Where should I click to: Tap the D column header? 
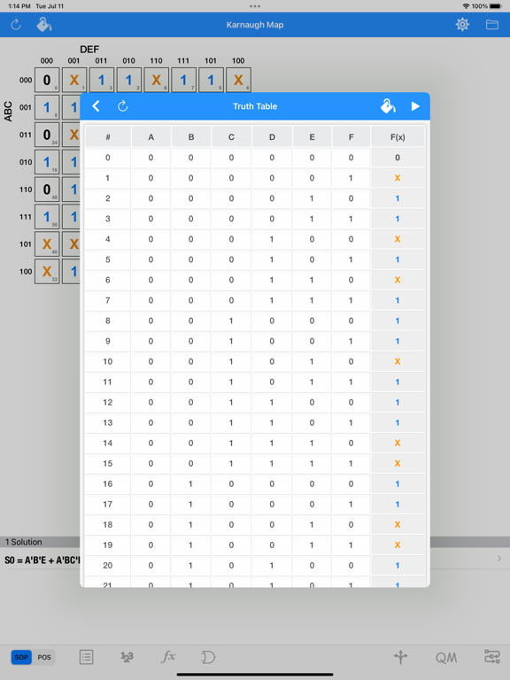pyautogui.click(x=272, y=137)
